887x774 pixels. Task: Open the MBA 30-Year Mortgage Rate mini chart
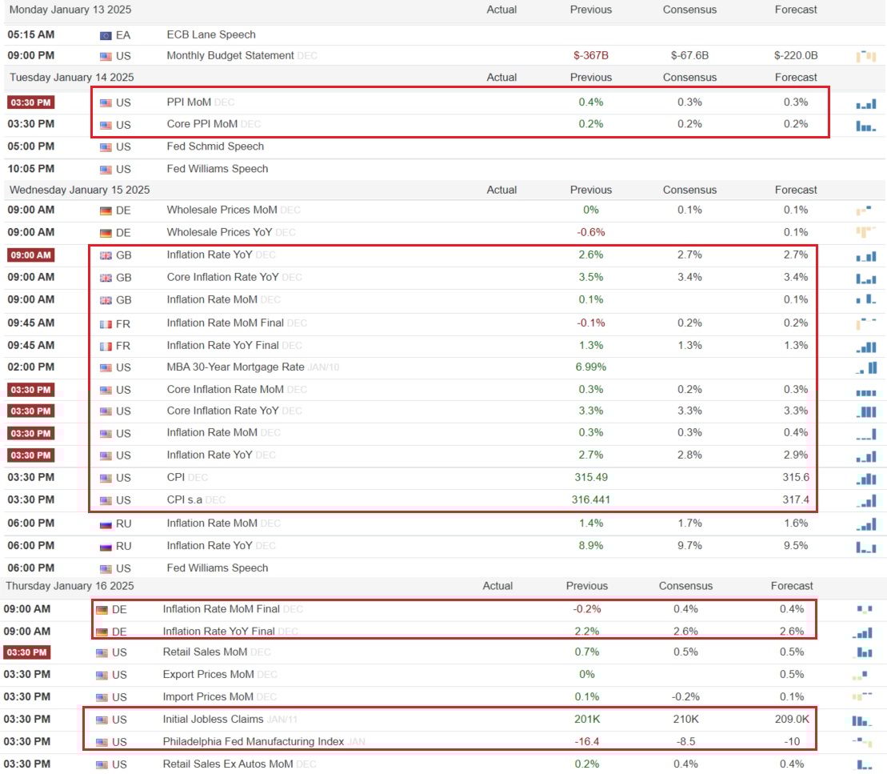865,368
